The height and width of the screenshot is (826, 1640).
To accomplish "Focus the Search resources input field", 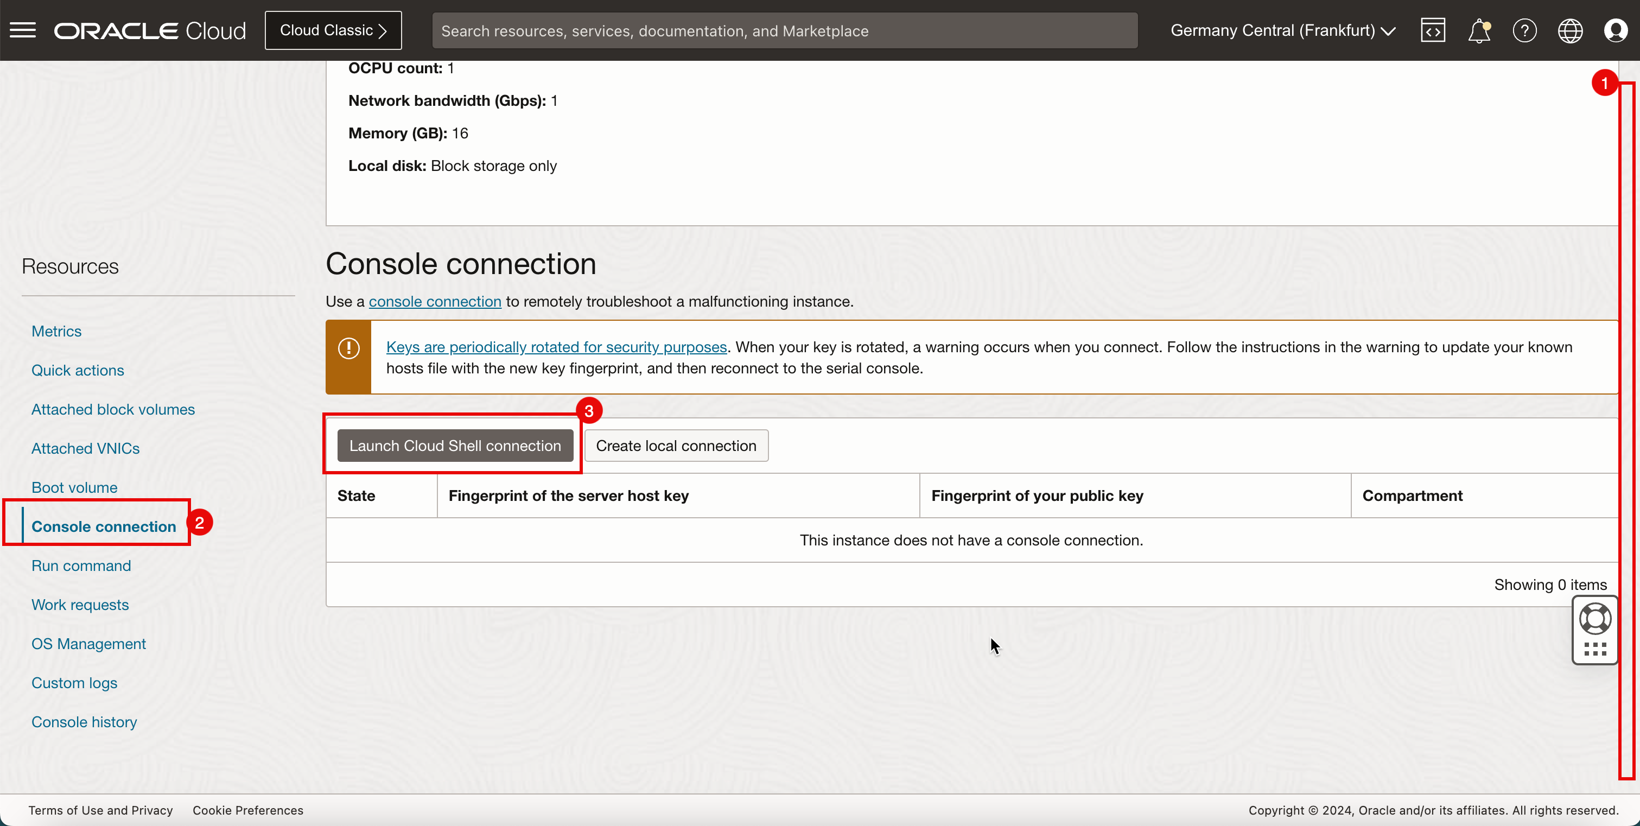I will pyautogui.click(x=784, y=30).
